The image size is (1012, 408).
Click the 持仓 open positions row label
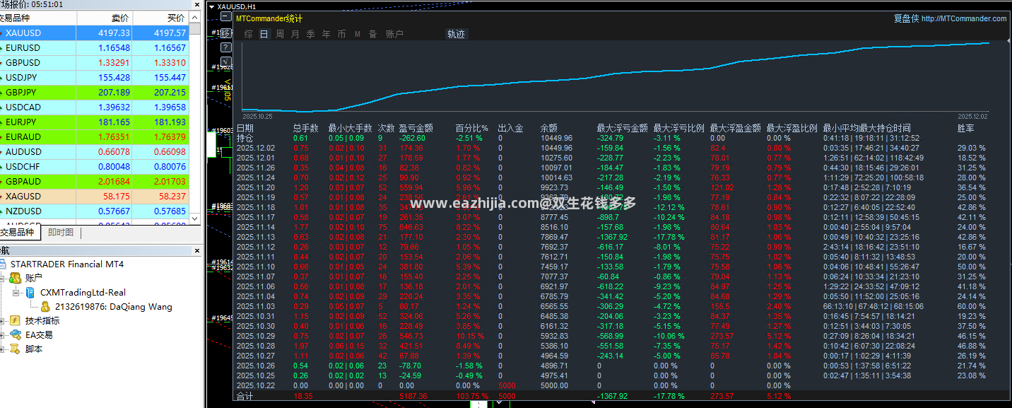pyautogui.click(x=245, y=138)
